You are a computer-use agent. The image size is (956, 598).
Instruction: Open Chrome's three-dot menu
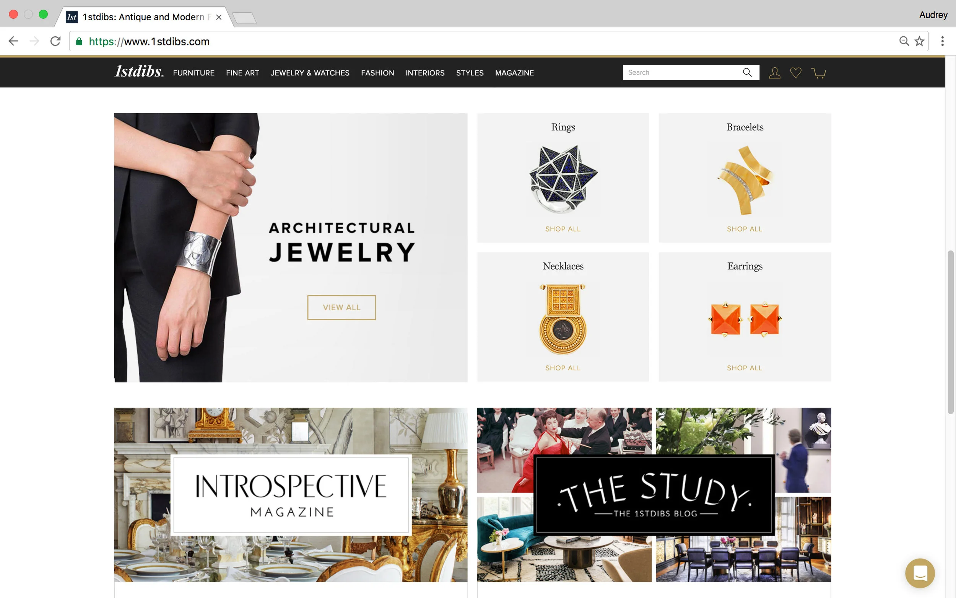click(x=942, y=41)
